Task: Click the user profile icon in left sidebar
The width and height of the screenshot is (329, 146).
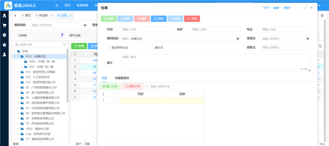Action: pyautogui.click(x=4, y=16)
